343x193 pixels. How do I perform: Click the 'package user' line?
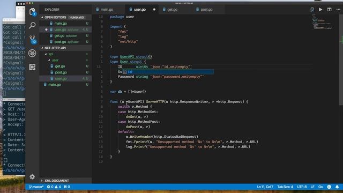point(122,17)
